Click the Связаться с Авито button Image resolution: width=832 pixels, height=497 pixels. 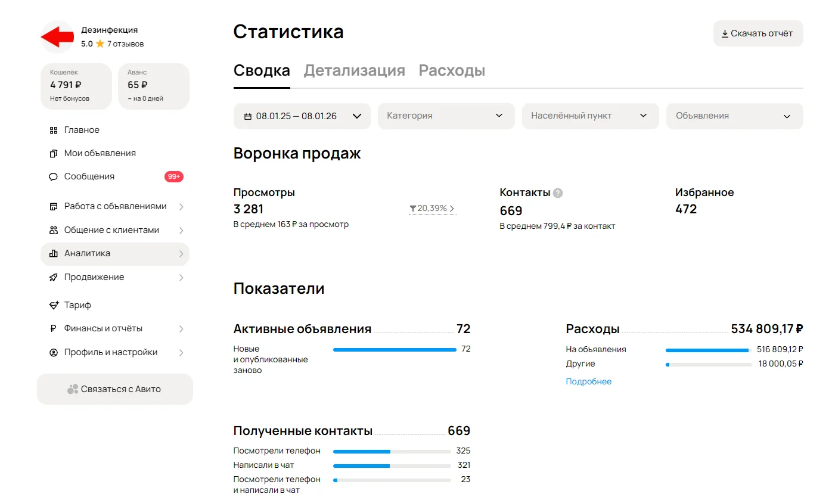pos(115,389)
